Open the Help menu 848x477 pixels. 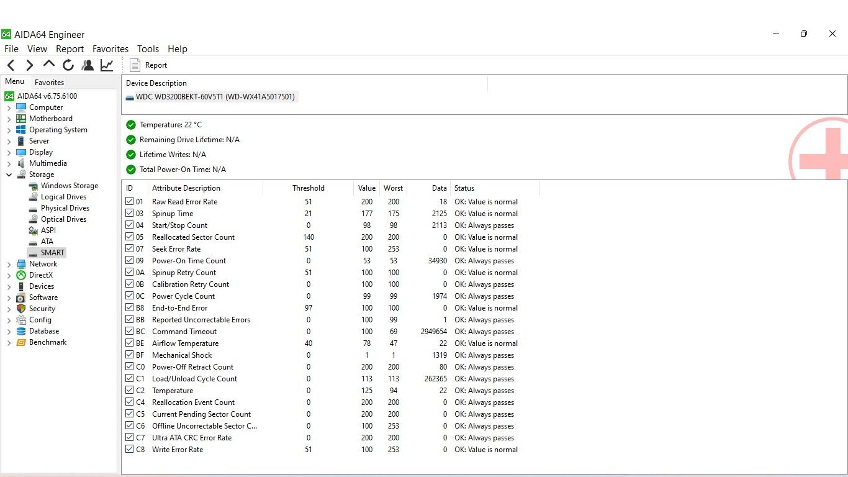click(177, 49)
